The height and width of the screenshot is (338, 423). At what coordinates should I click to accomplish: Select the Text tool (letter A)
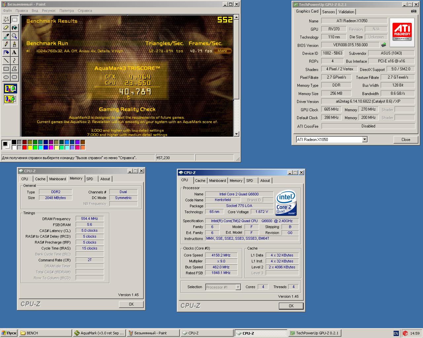click(15, 52)
